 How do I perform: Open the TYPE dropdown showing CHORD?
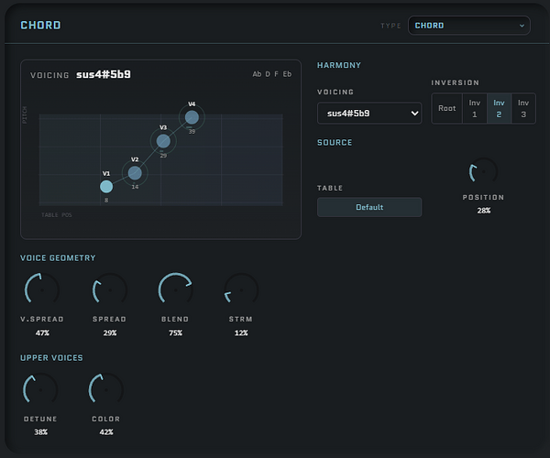coord(469,26)
